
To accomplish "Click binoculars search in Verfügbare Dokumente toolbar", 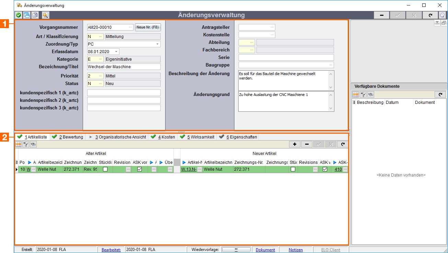I will coord(371,94).
